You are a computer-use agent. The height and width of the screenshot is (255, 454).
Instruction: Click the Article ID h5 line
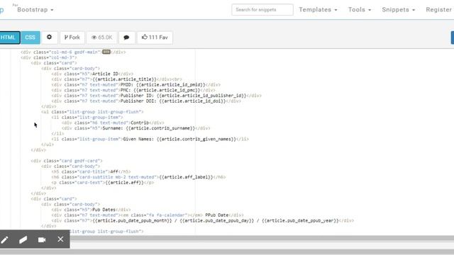pyautogui.click(x=92, y=74)
